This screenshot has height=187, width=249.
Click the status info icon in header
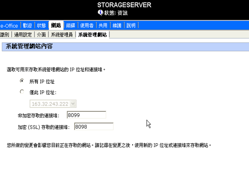click(x=100, y=12)
